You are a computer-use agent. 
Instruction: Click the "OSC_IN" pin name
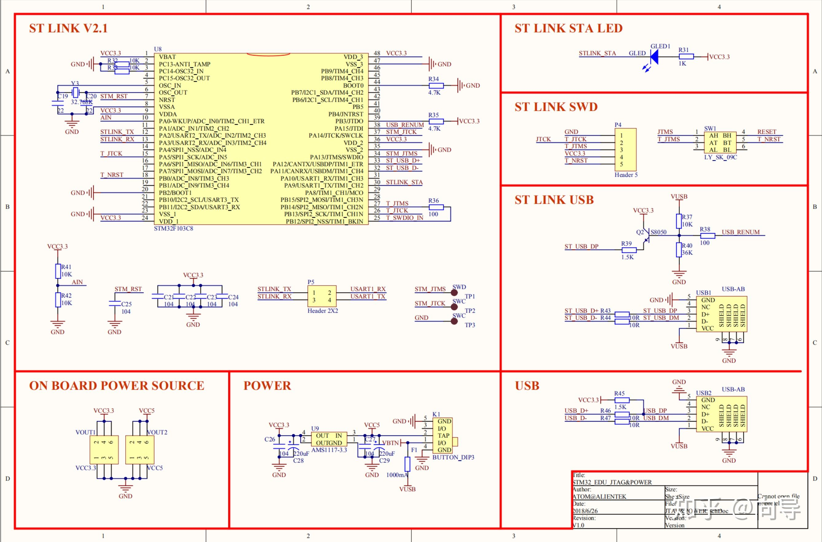170,86
